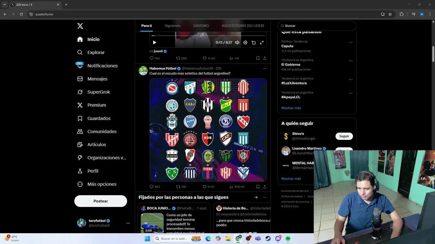Open Condiciones de Servicio footer link
This screenshot has height=244, width=435.
click(295, 191)
